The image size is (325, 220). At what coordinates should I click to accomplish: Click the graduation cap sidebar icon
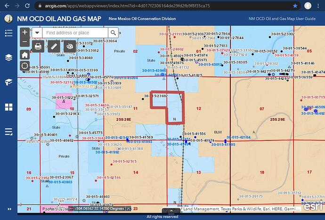coord(8,82)
